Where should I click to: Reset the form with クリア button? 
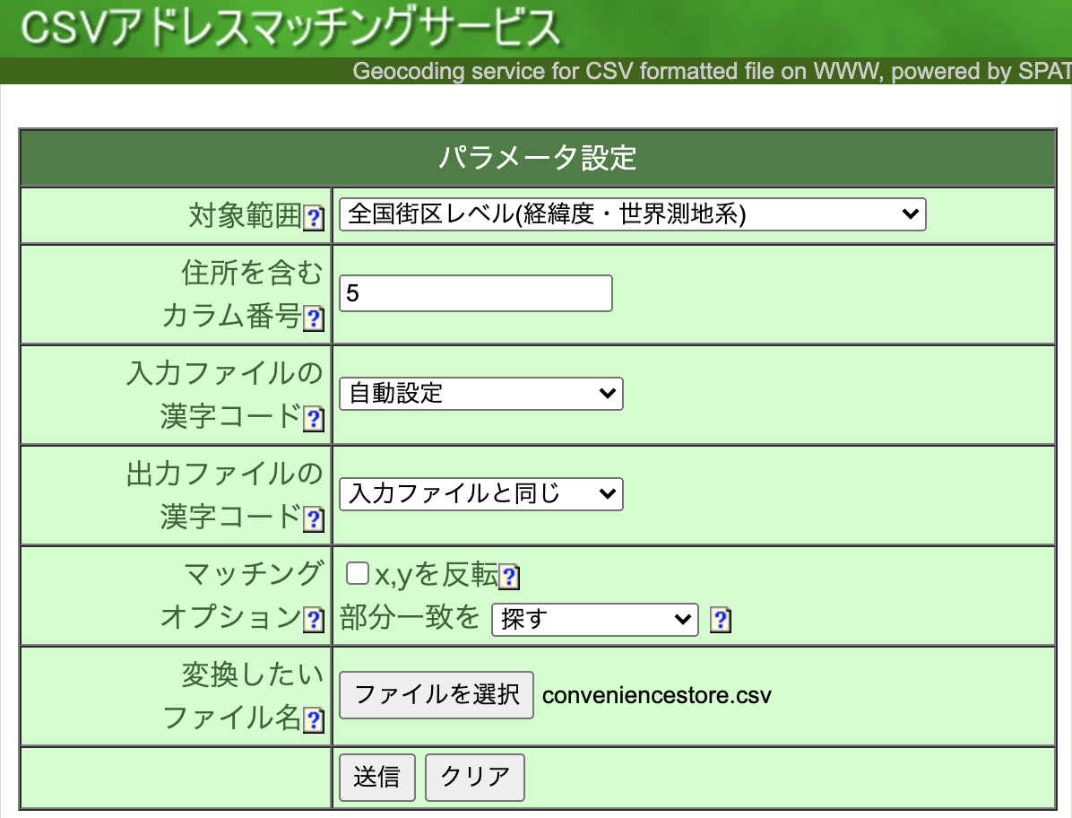click(x=474, y=777)
